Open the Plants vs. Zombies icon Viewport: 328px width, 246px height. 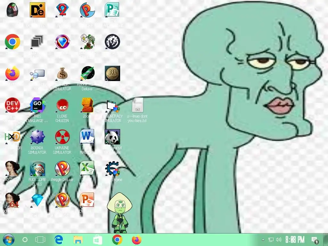(87, 41)
